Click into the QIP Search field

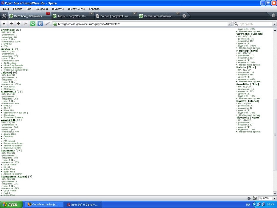click(x=255, y=24)
